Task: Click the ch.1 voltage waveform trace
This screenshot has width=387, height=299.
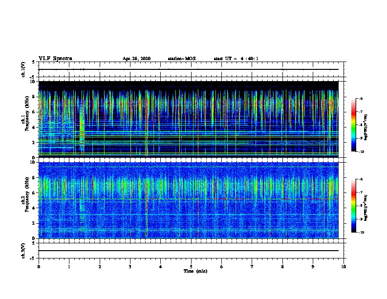Action: [x=189, y=69]
